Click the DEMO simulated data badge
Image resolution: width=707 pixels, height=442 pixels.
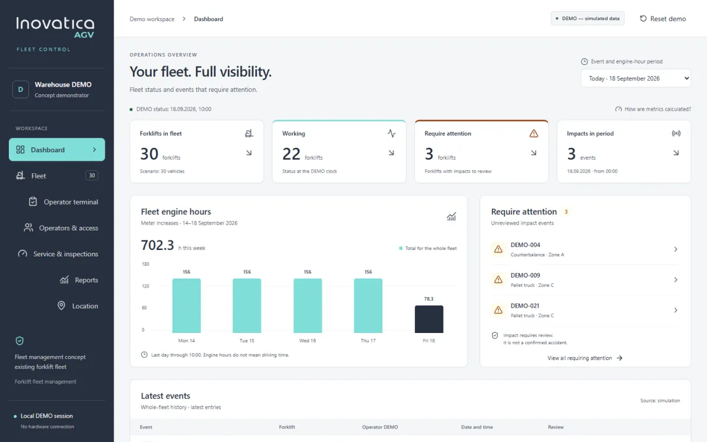(587, 18)
